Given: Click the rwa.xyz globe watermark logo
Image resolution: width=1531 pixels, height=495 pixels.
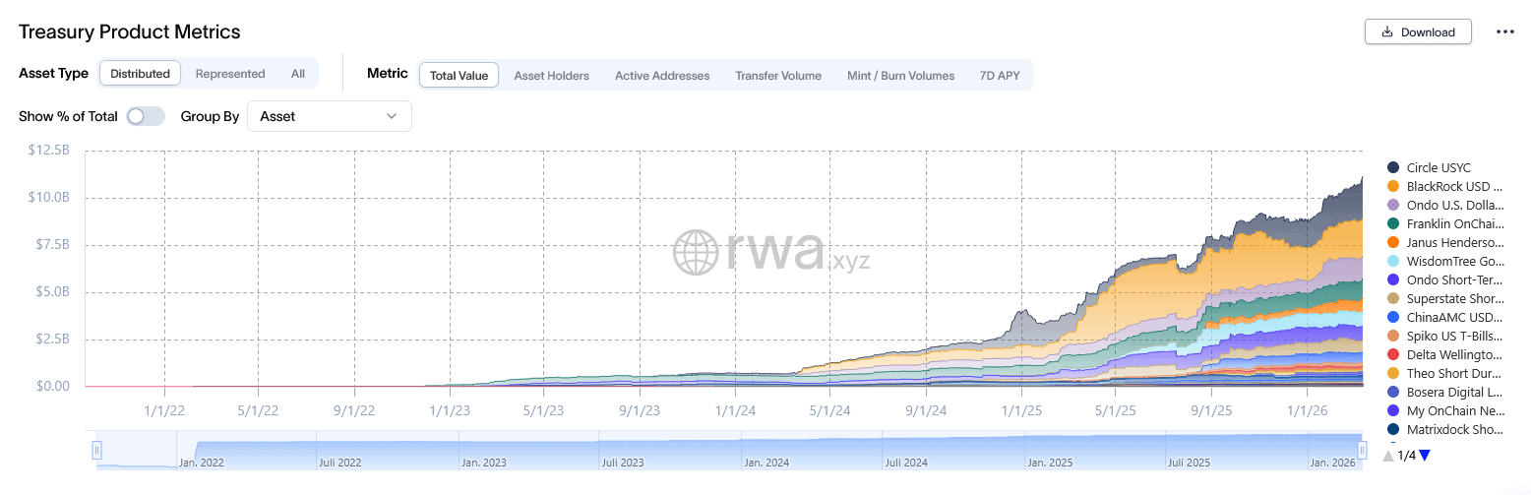Looking at the screenshot, I should 698,252.
